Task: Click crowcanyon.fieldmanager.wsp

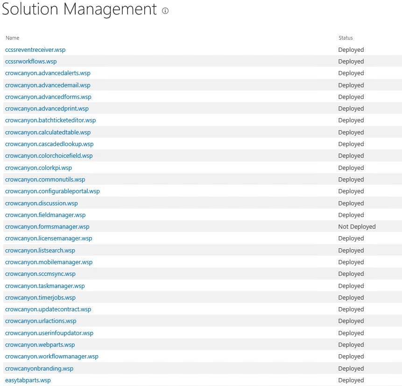Action: point(45,215)
